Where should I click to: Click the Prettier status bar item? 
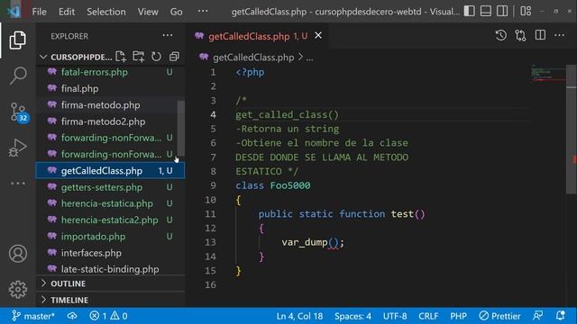[x=499, y=316]
